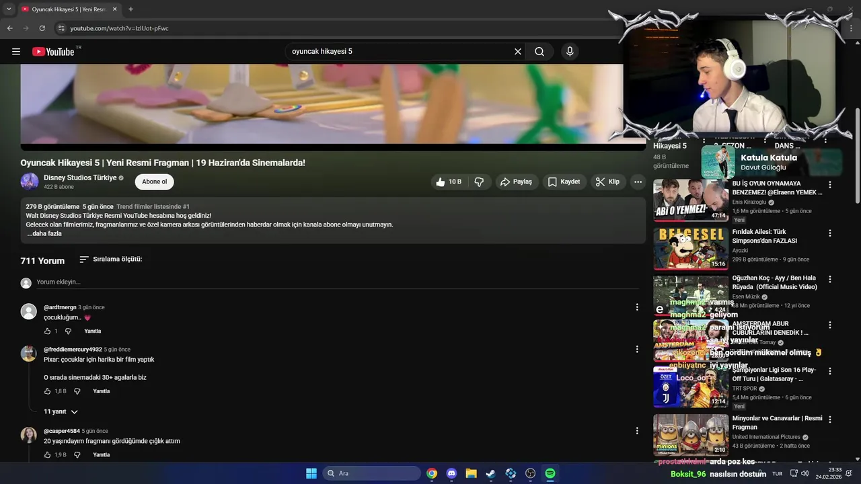The width and height of the screenshot is (861, 484).
Task: Open File Explorer from the taskbar
Action: 471,473
